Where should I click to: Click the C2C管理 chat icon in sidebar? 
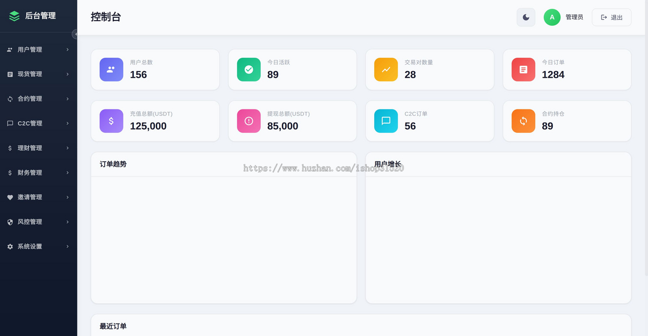tap(10, 124)
